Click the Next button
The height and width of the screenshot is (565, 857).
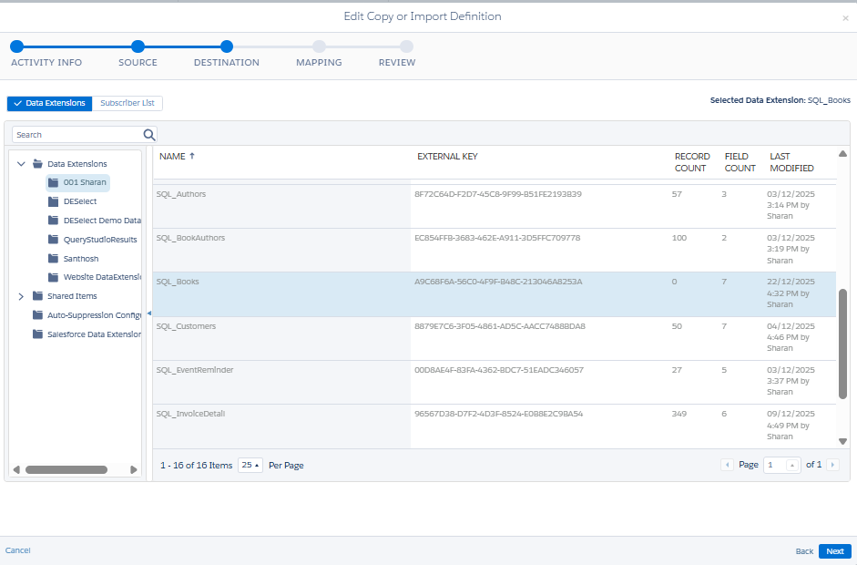tap(834, 551)
